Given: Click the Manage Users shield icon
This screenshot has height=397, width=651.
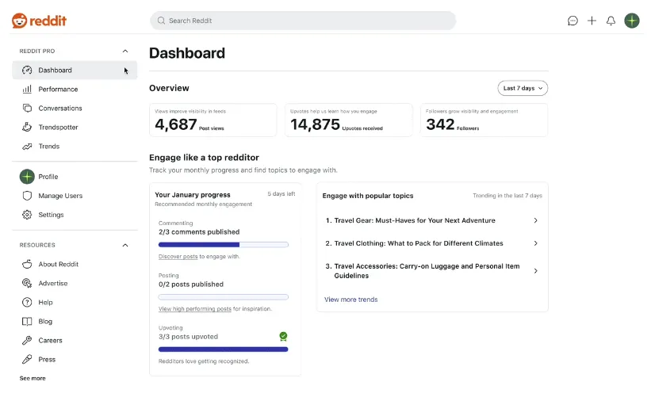Looking at the screenshot, I should tap(27, 196).
